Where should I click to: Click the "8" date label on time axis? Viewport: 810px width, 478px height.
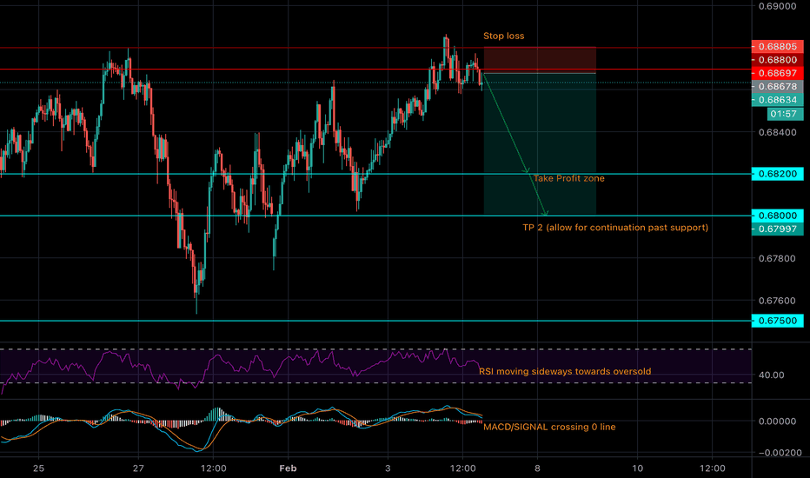(537, 468)
